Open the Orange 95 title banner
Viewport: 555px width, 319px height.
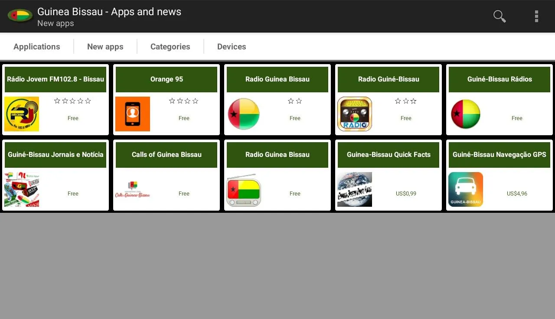(166, 79)
